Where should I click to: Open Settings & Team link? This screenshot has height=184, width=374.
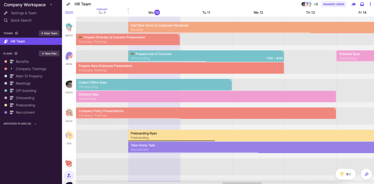(24, 13)
